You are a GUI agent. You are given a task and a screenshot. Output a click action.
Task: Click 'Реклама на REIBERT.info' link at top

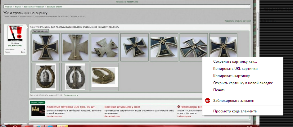[x=127, y=2]
